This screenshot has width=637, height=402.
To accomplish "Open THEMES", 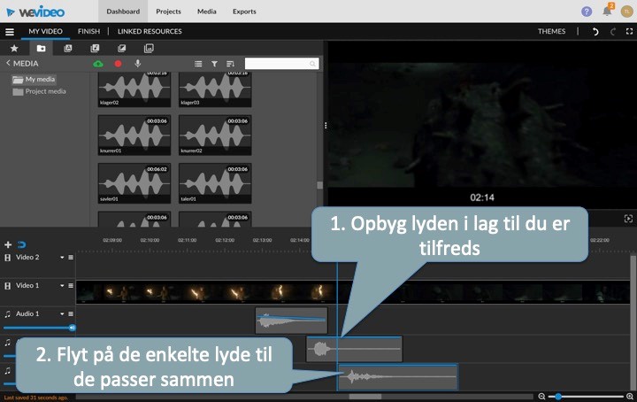I will point(552,31).
